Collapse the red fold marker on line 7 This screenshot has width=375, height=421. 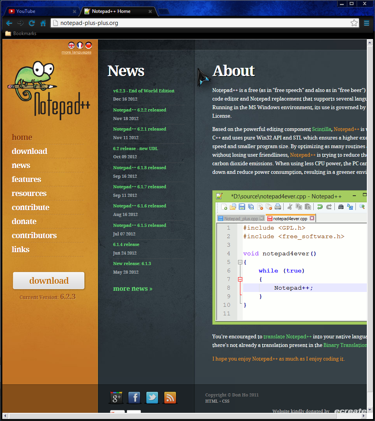(240, 279)
